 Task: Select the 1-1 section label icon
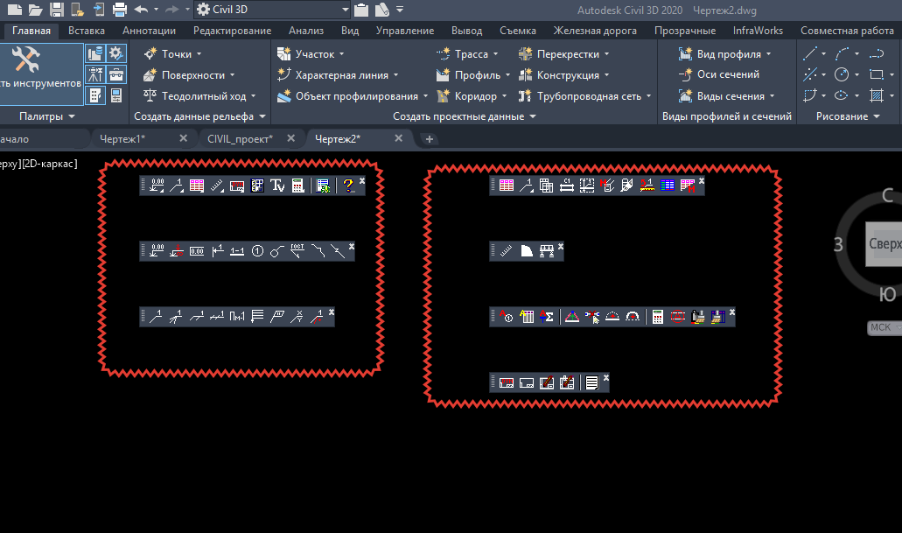(x=237, y=251)
